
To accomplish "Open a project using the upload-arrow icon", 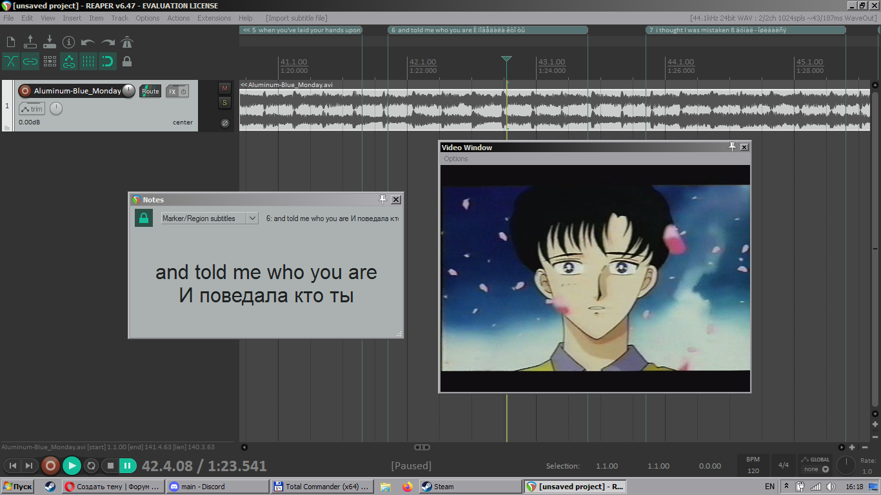I will (30, 43).
